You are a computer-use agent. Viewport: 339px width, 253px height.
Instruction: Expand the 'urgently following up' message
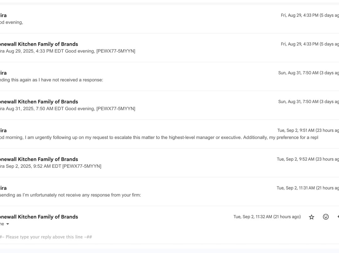(x=157, y=137)
